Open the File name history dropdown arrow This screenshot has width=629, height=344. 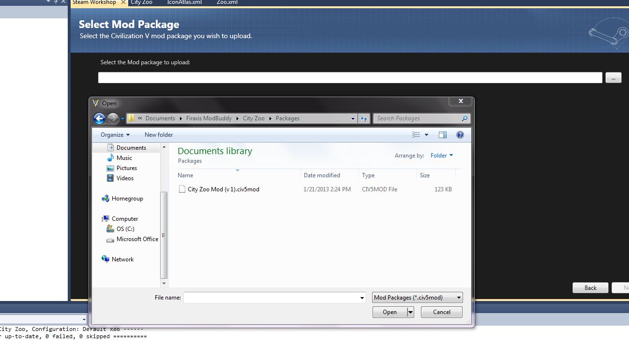tap(362, 298)
